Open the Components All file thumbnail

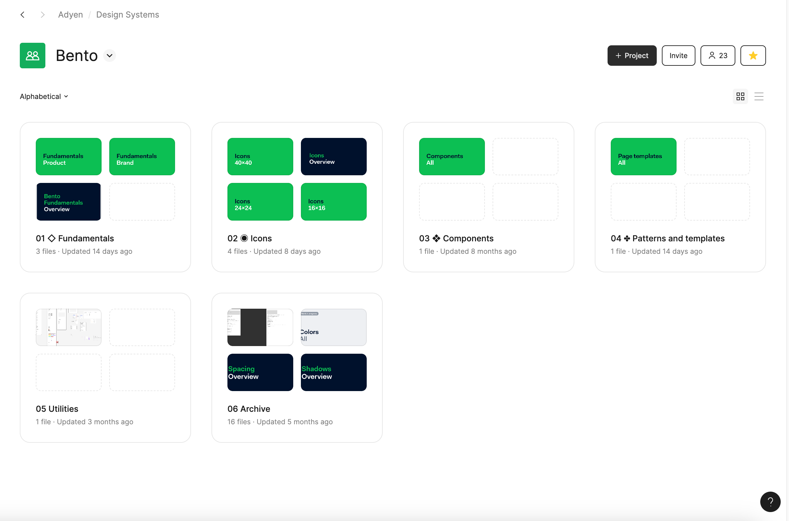coord(452,156)
